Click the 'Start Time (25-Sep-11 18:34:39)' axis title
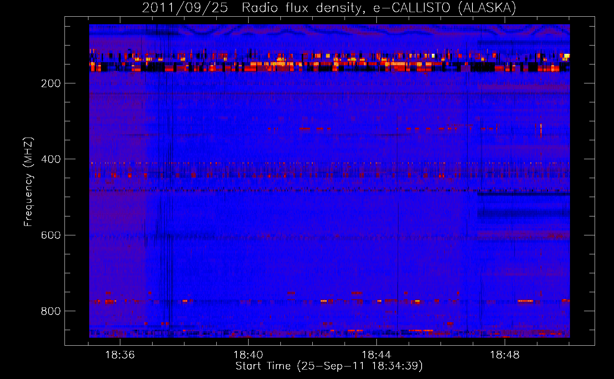Viewport: 614px width, 379px height. (329, 366)
